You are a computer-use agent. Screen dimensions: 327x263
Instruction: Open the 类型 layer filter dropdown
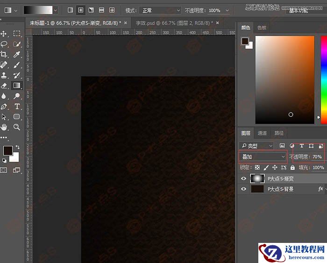pos(256,146)
